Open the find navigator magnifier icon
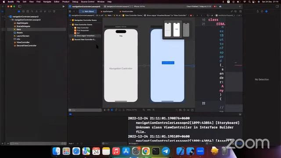The width and height of the screenshot is (281, 158). 32,11
